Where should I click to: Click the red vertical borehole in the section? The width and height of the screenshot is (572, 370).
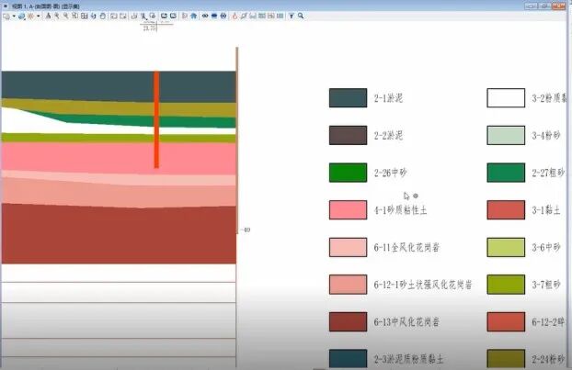click(x=156, y=119)
